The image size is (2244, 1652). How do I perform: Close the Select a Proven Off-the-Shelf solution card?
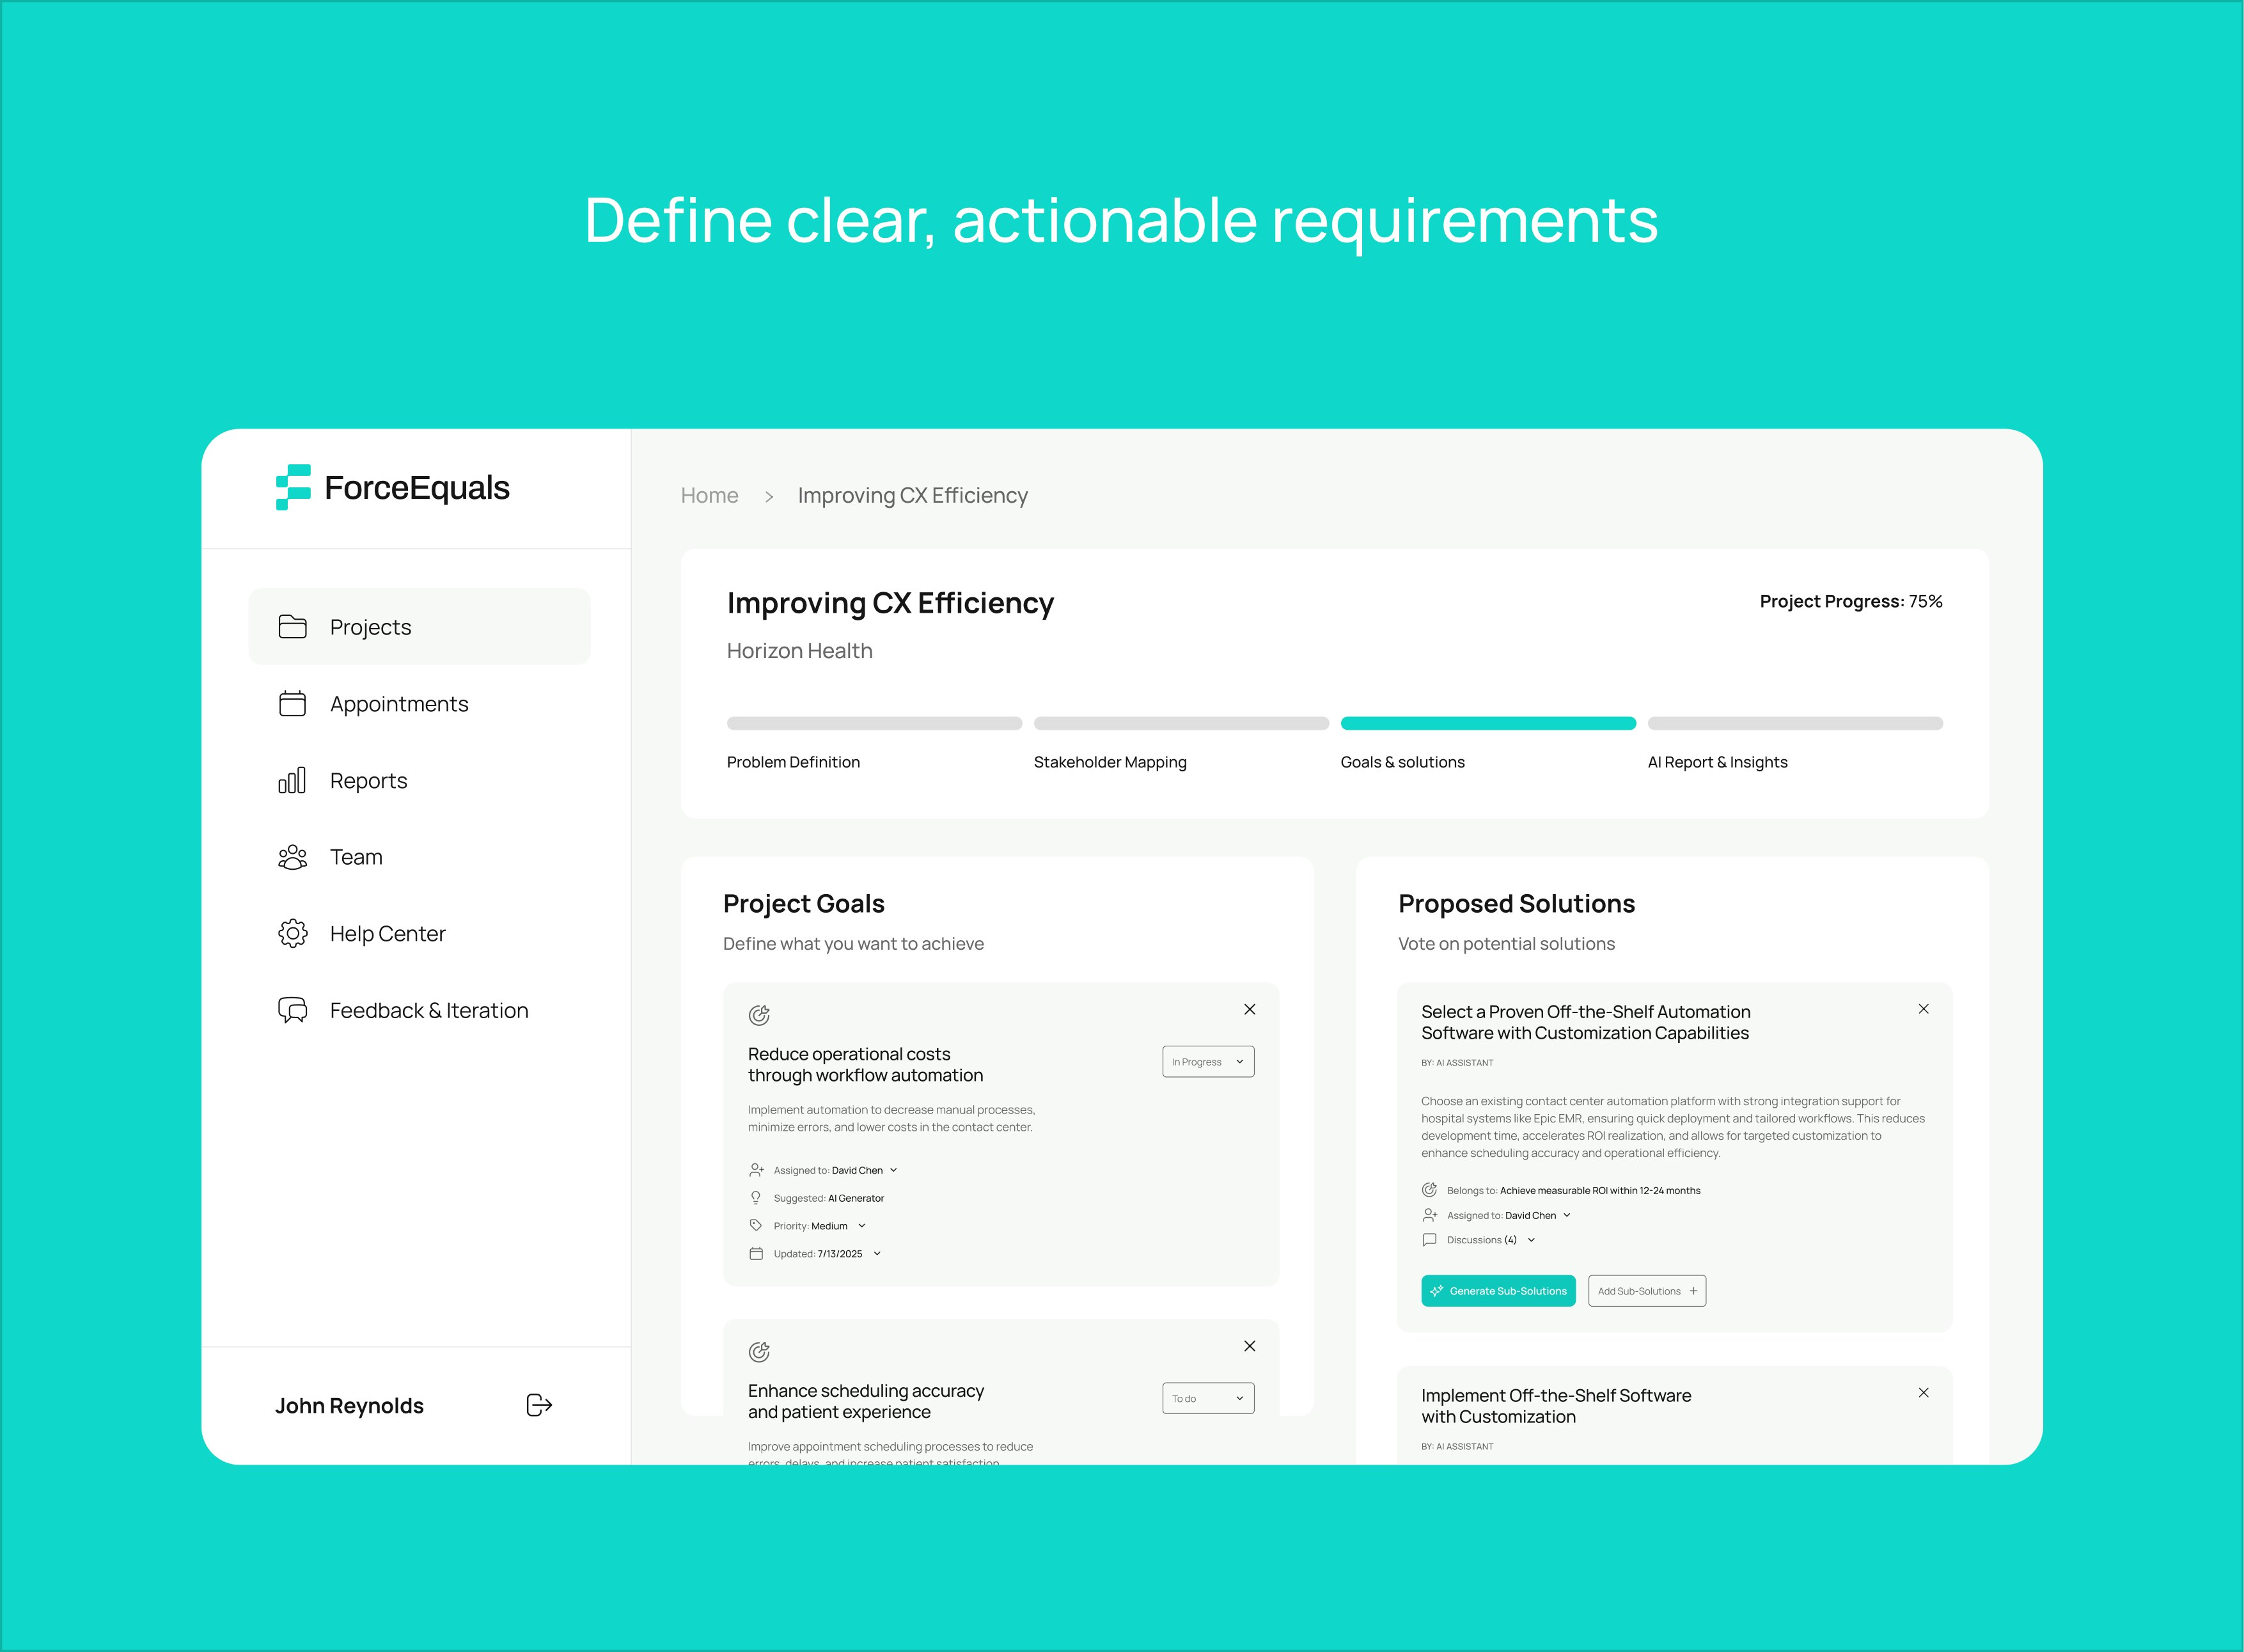click(1923, 1009)
